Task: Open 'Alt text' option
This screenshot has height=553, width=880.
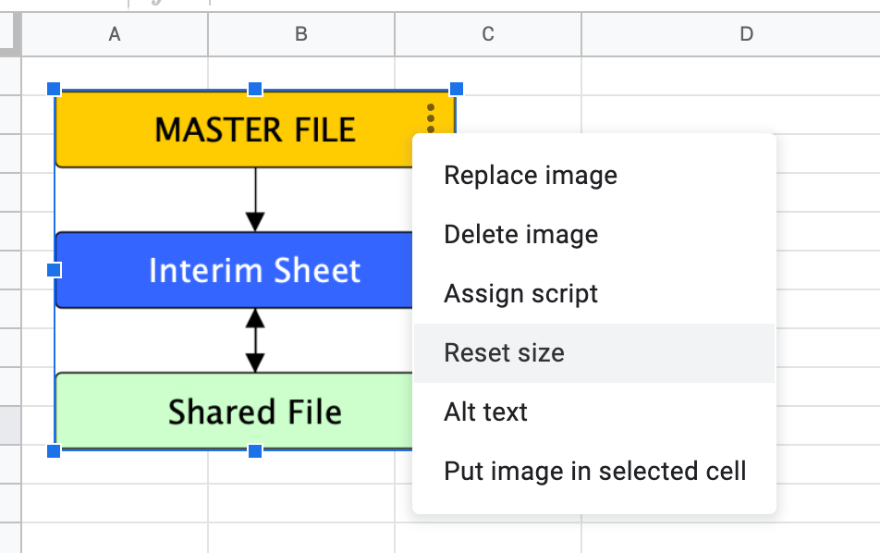Action: [486, 412]
